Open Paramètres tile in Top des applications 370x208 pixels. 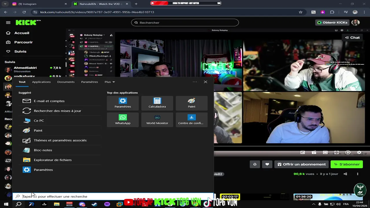tap(123, 103)
